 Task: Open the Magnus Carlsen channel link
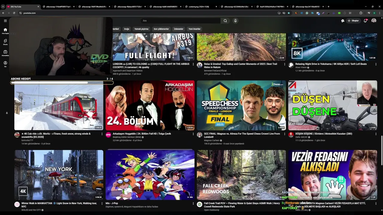pos(212,140)
